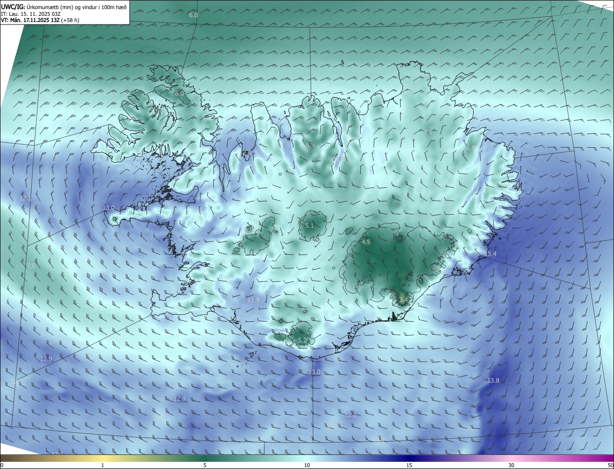Click the 5 tick on the color scale
The width and height of the screenshot is (614, 469).
tap(205, 465)
